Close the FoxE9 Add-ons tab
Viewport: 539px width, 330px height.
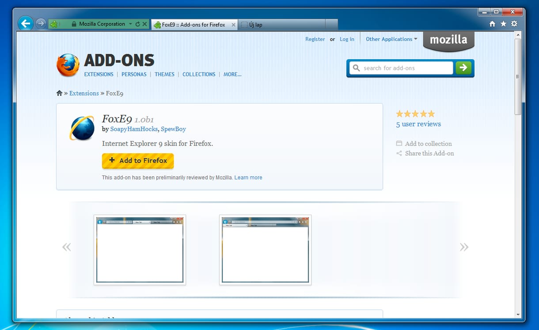coord(234,25)
